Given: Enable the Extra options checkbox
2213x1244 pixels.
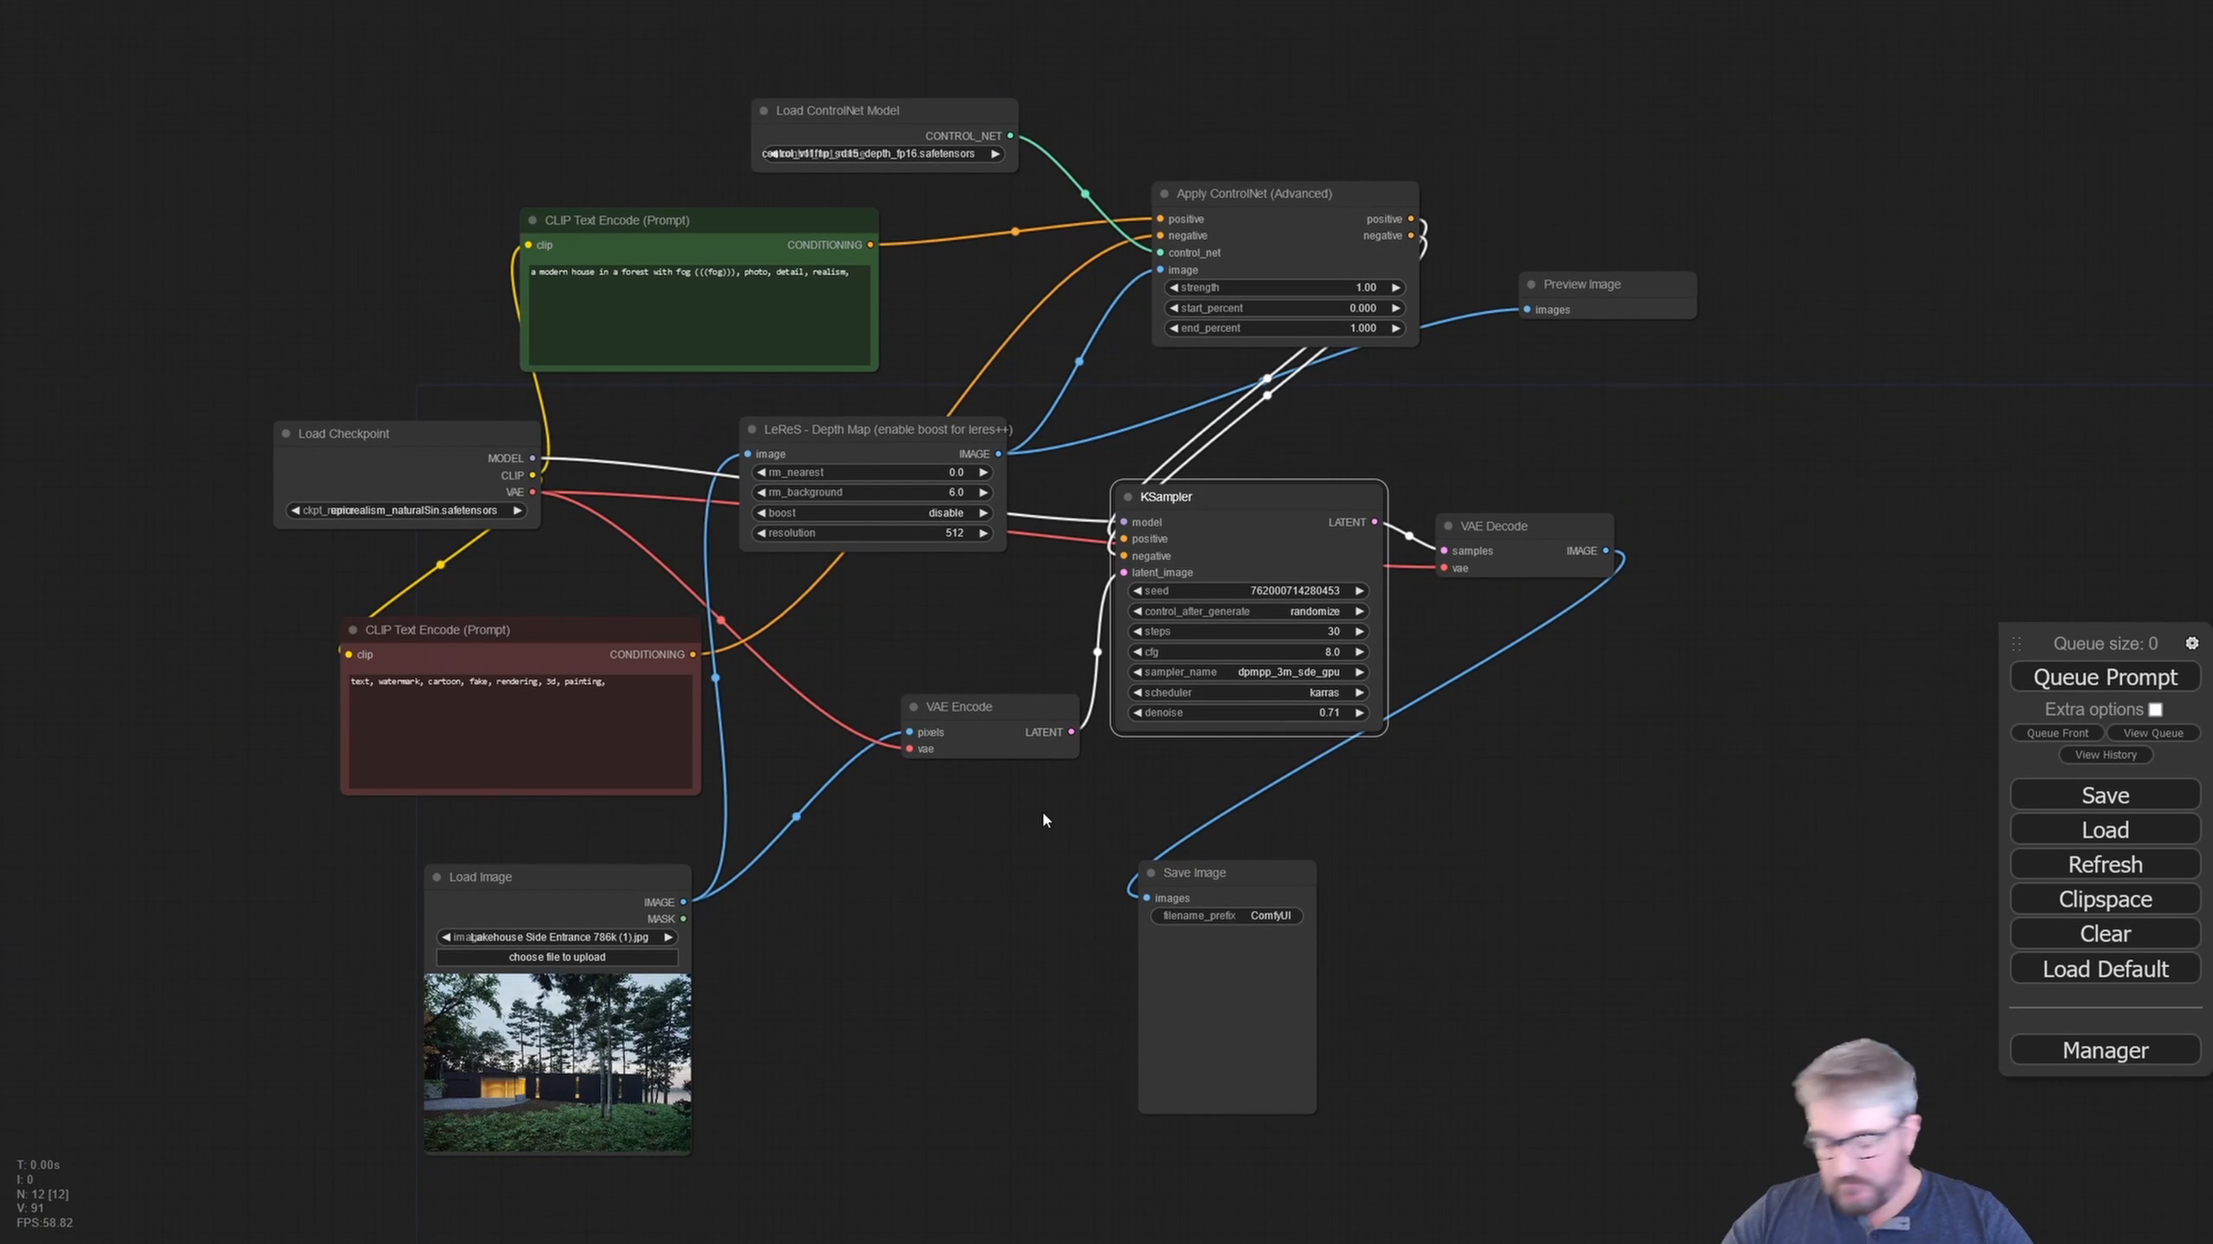Looking at the screenshot, I should click(2155, 710).
